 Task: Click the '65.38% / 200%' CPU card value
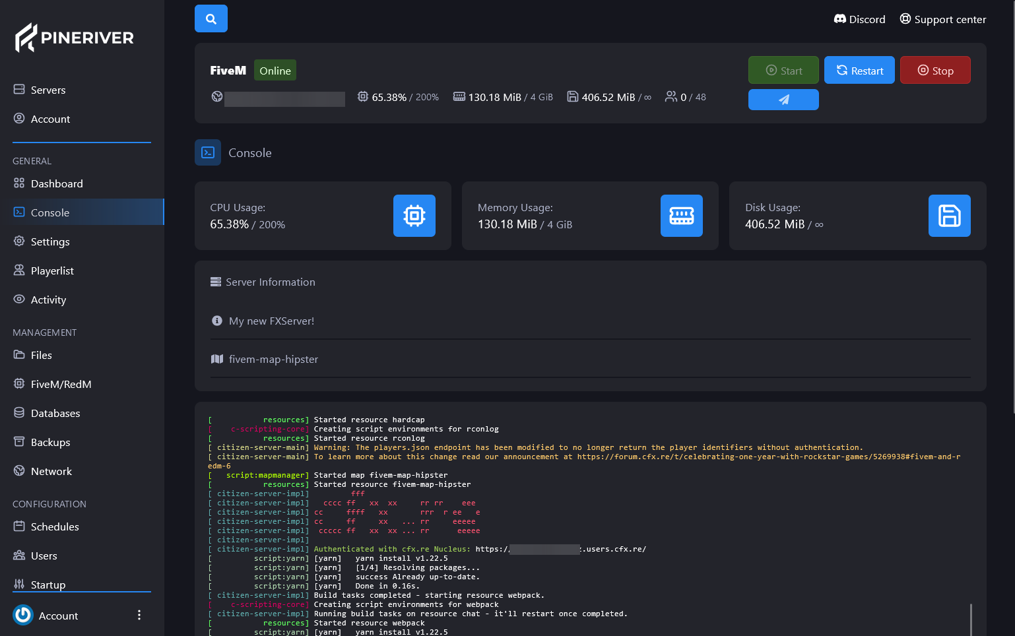pyautogui.click(x=247, y=224)
